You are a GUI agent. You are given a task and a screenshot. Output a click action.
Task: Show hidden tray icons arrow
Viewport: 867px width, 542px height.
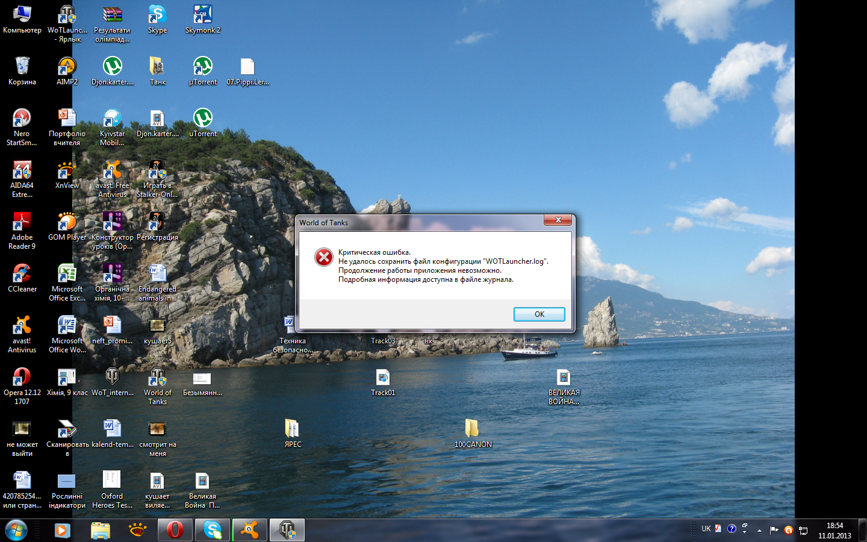pos(759,531)
